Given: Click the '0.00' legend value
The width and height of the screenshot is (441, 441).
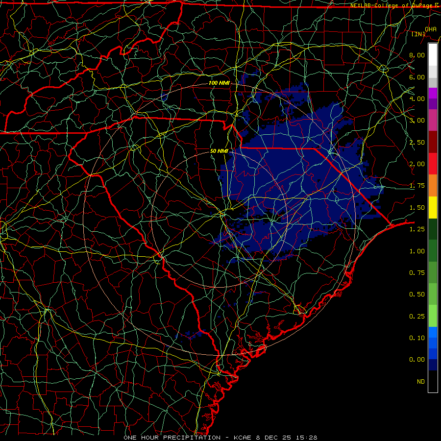Looking at the screenshot, I should point(417,360).
